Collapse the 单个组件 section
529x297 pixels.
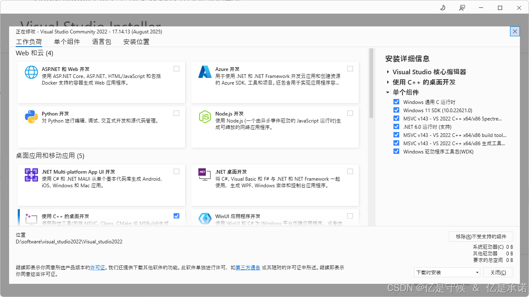pyautogui.click(x=388, y=92)
